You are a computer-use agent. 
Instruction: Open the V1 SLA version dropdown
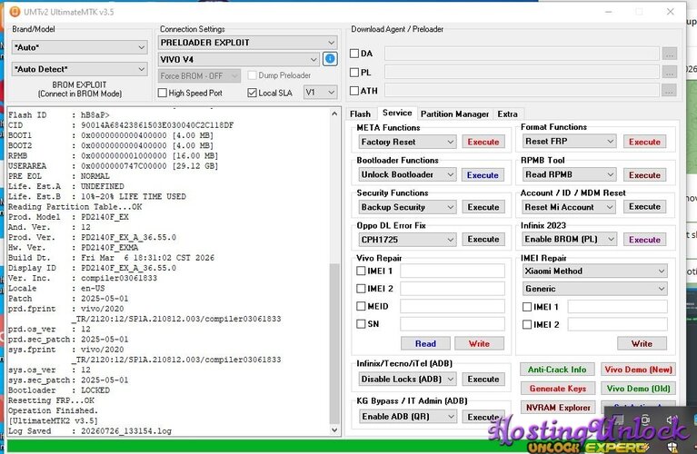(320, 93)
